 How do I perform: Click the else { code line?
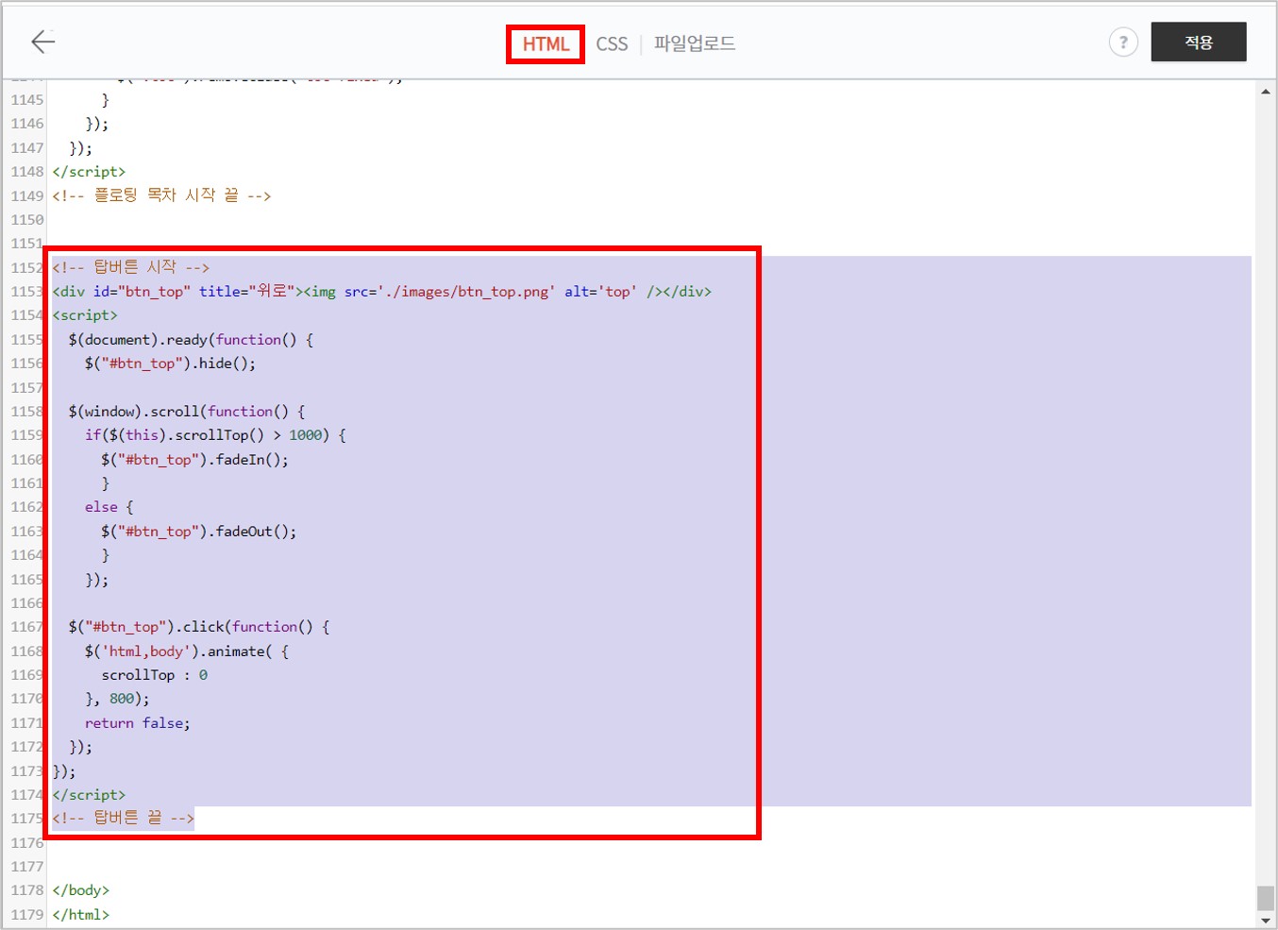[x=109, y=507]
